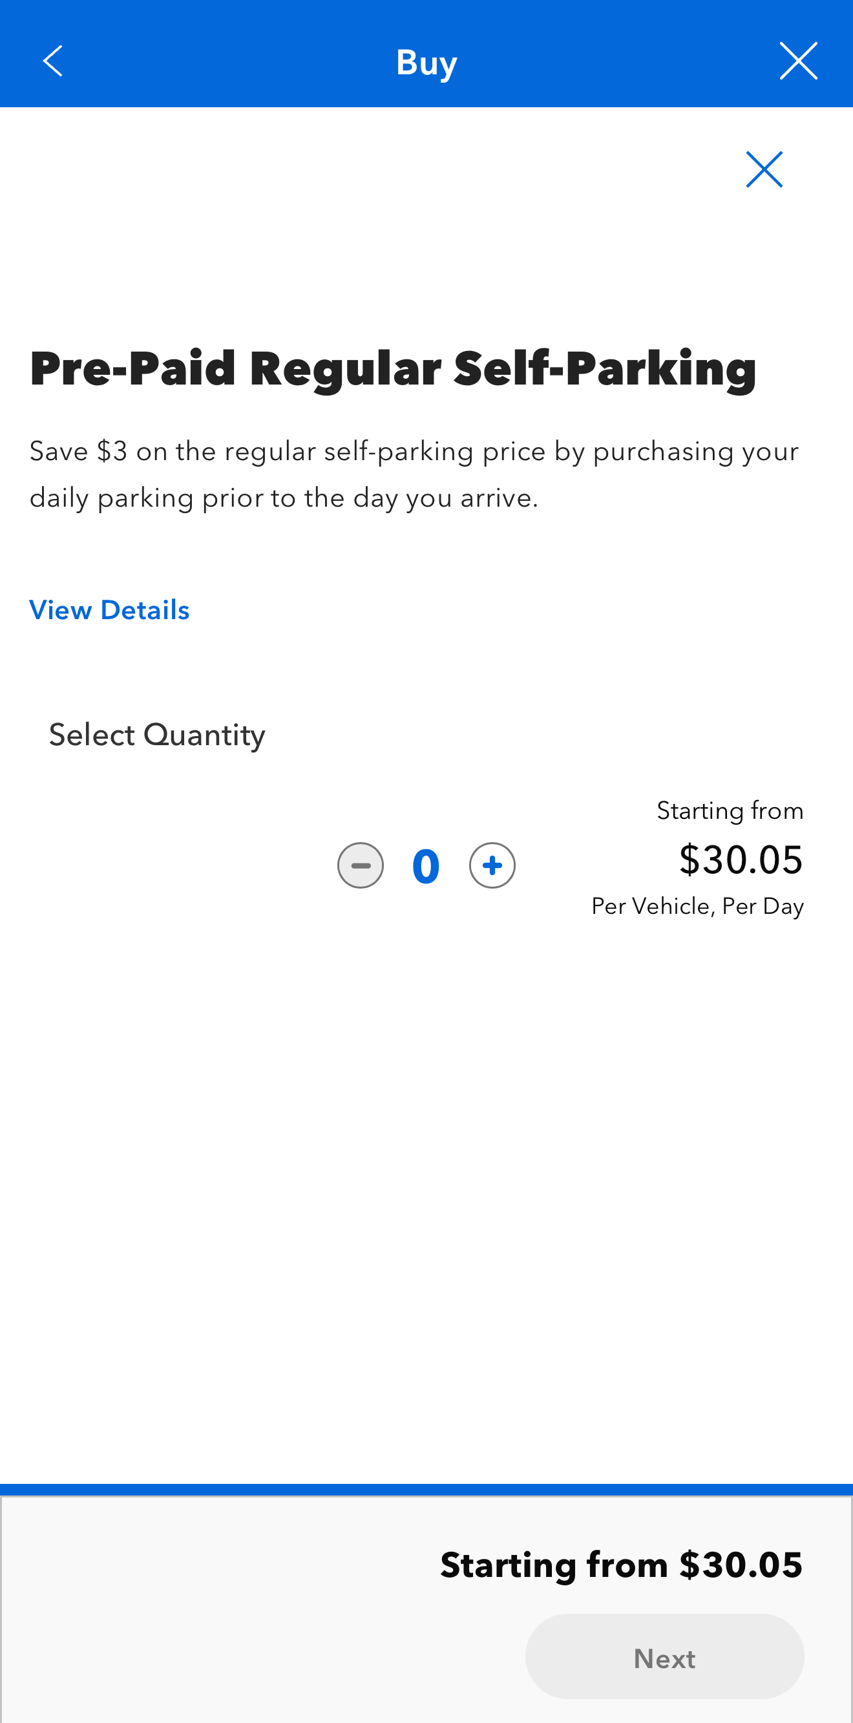Image resolution: width=853 pixels, height=1723 pixels.
Task: Select the Select Quantity label
Action: coord(157,735)
